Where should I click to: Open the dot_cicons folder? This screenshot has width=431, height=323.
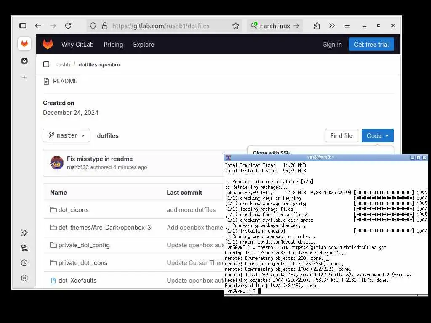tap(73, 210)
